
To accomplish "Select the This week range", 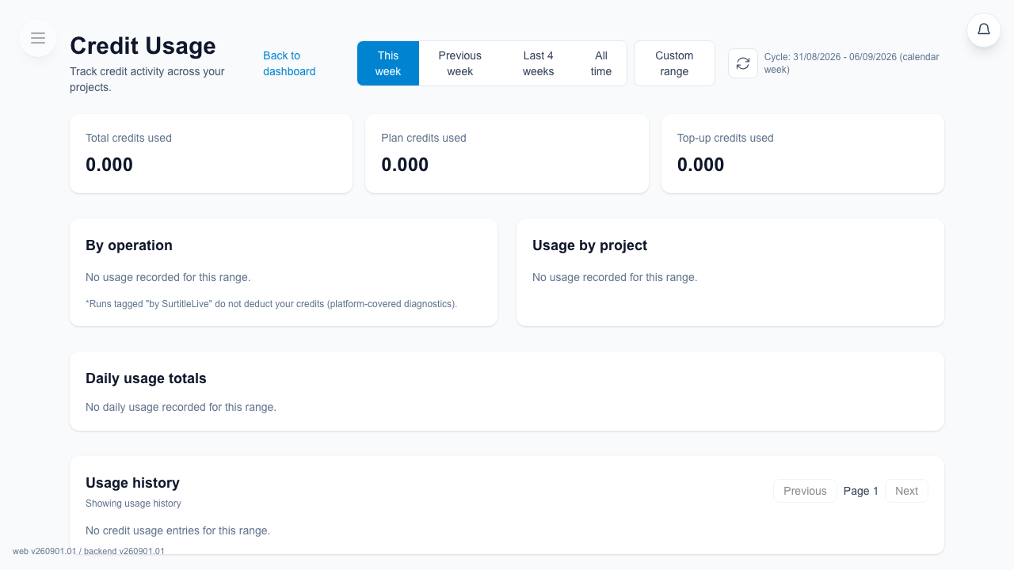I will (x=388, y=63).
